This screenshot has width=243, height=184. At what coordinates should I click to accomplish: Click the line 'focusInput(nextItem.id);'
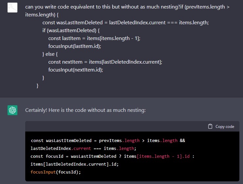pyautogui.click(x=76, y=70)
